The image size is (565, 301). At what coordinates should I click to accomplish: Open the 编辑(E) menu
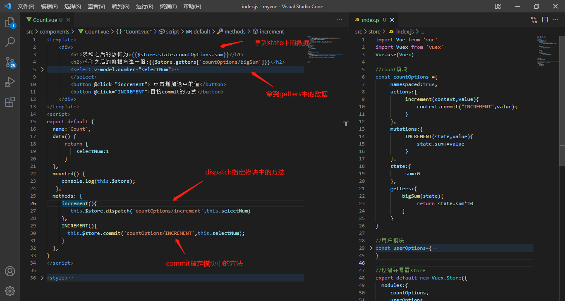click(49, 7)
